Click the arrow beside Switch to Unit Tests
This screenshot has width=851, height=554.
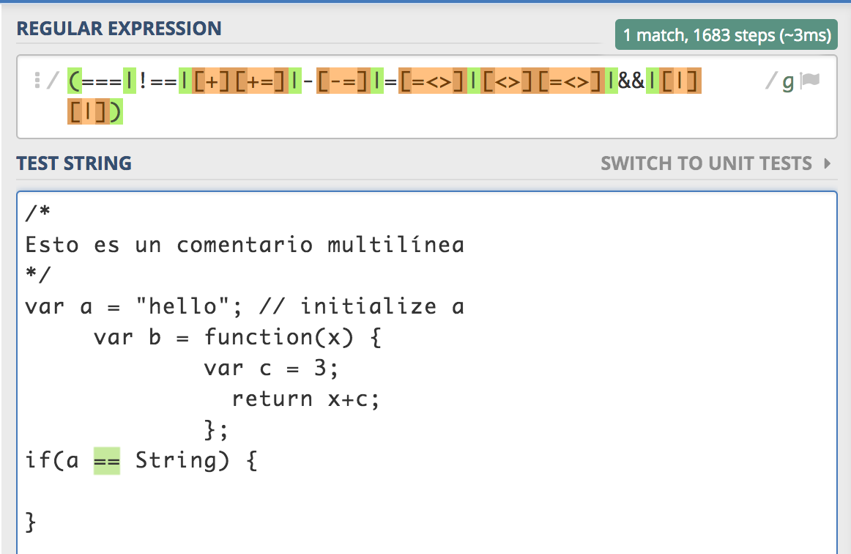[828, 163]
